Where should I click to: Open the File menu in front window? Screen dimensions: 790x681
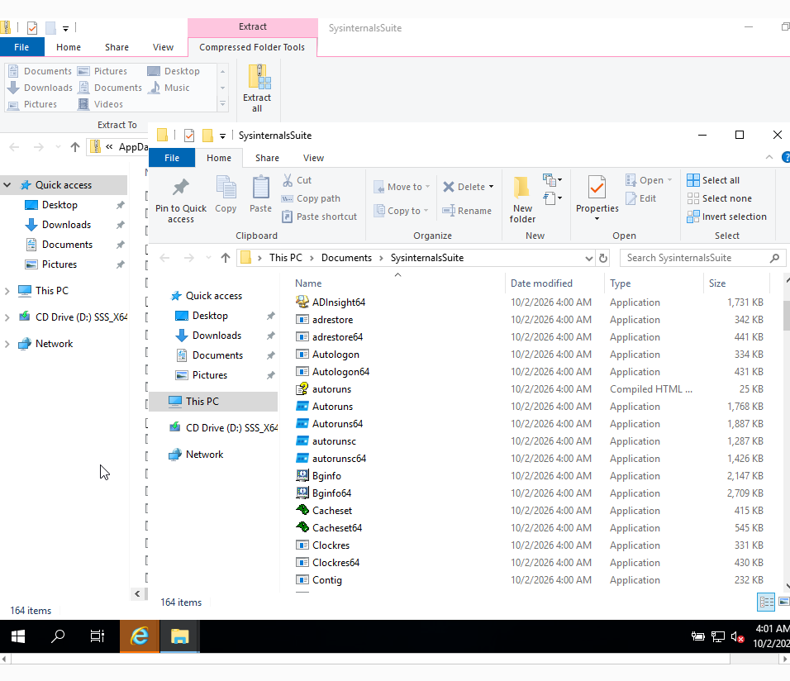(x=172, y=159)
